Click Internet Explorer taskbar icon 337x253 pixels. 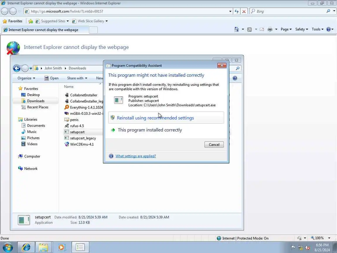26,247
